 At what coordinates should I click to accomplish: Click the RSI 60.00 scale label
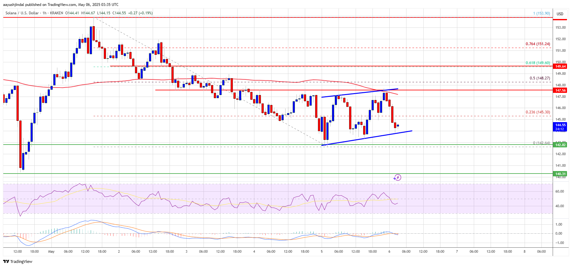560,191
